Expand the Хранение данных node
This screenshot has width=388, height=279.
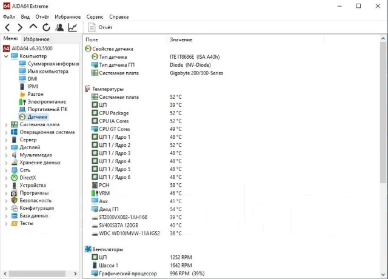6,163
